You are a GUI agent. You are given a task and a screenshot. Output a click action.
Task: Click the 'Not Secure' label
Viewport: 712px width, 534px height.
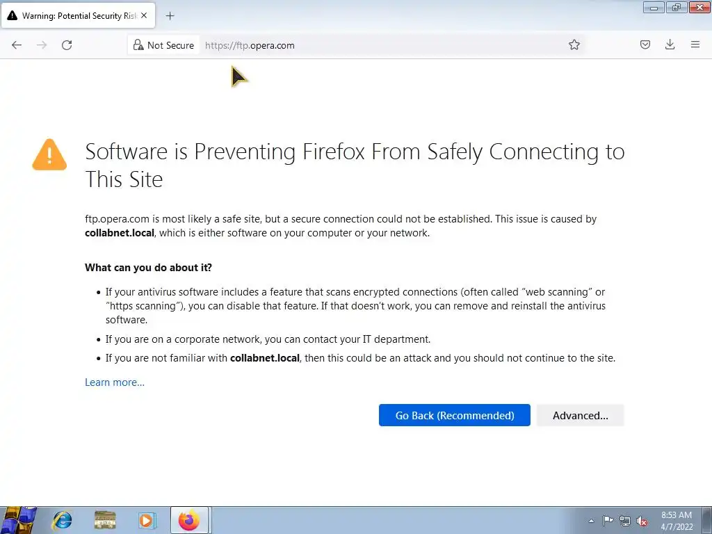(x=170, y=45)
